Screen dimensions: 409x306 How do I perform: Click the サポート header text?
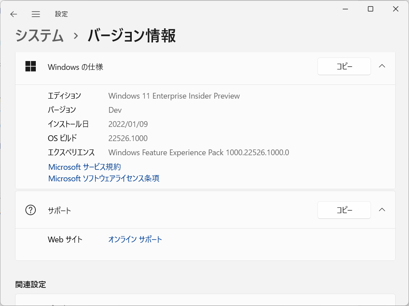pyautogui.click(x=60, y=210)
